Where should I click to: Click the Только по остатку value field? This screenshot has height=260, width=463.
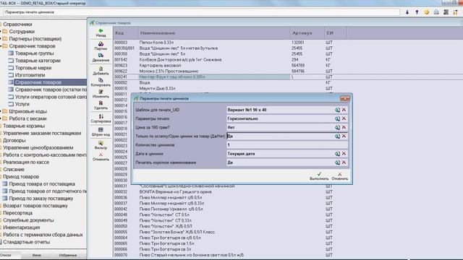click(x=280, y=136)
